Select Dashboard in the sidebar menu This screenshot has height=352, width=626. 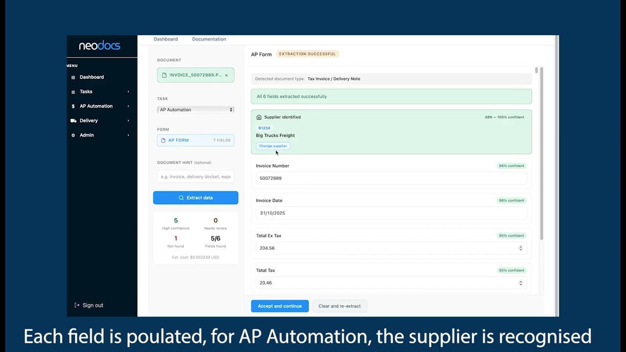tap(91, 77)
